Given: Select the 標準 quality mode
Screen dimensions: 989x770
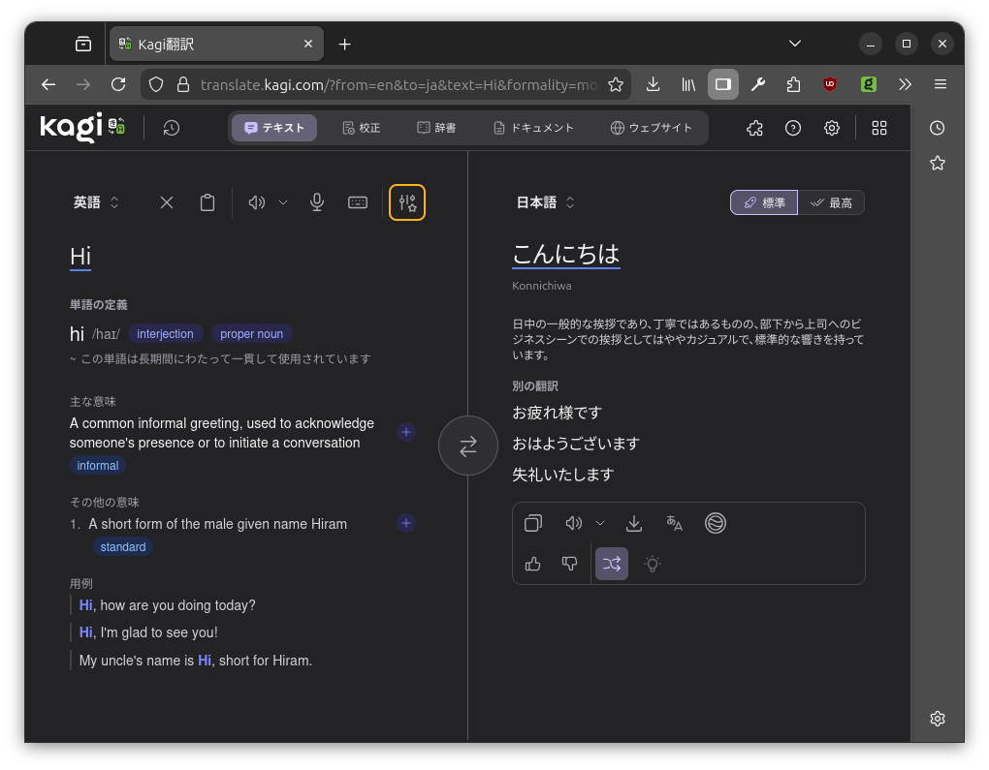Looking at the screenshot, I should [764, 202].
